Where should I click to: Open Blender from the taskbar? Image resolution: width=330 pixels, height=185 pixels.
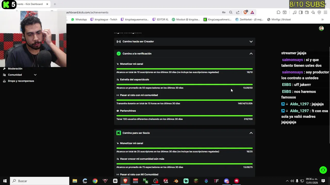176,181
